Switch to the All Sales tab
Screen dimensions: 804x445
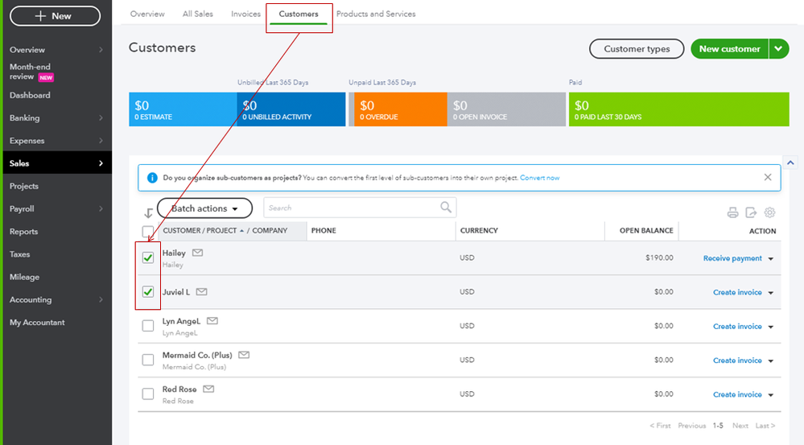click(197, 14)
